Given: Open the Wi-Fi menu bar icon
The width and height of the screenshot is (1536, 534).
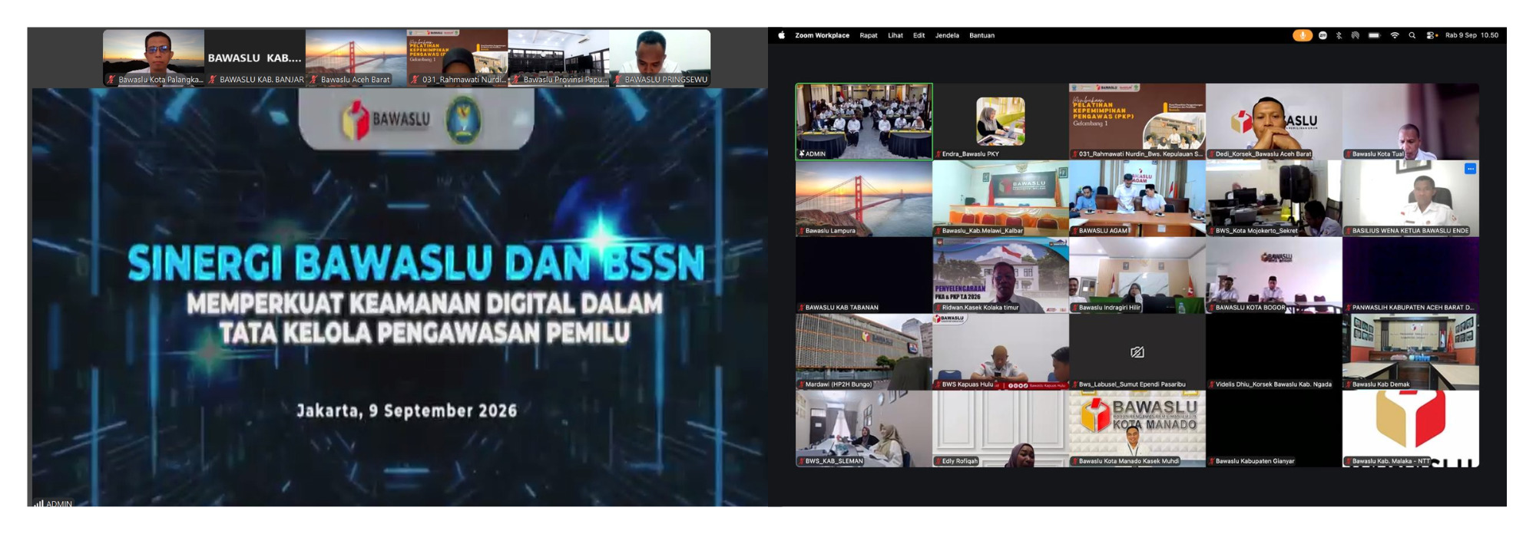Looking at the screenshot, I should [x=1395, y=35].
